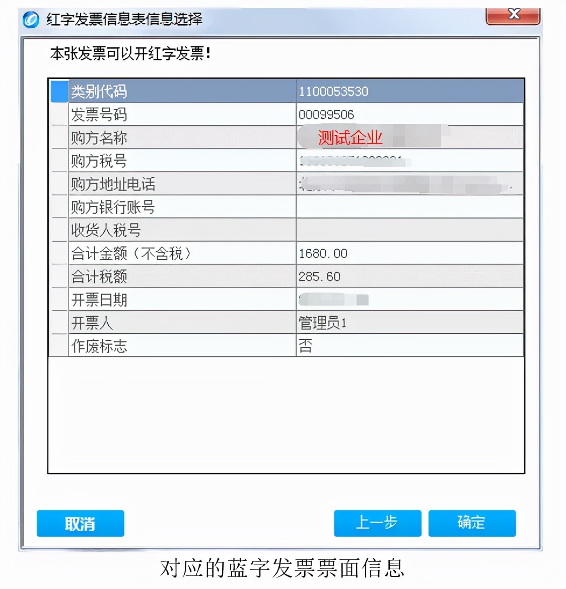566x589 pixels.
Task: Select the 合计金额（不含税）amount 1680.00
Action: (322, 253)
